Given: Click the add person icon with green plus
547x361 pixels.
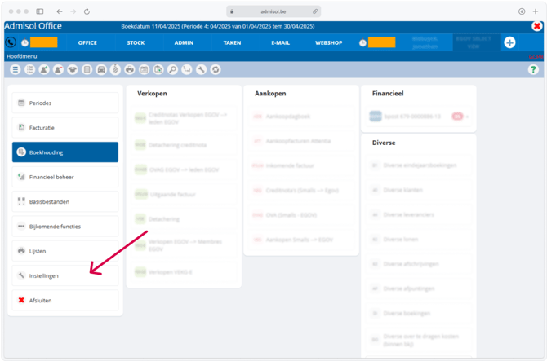Looking at the screenshot, I should point(44,69).
